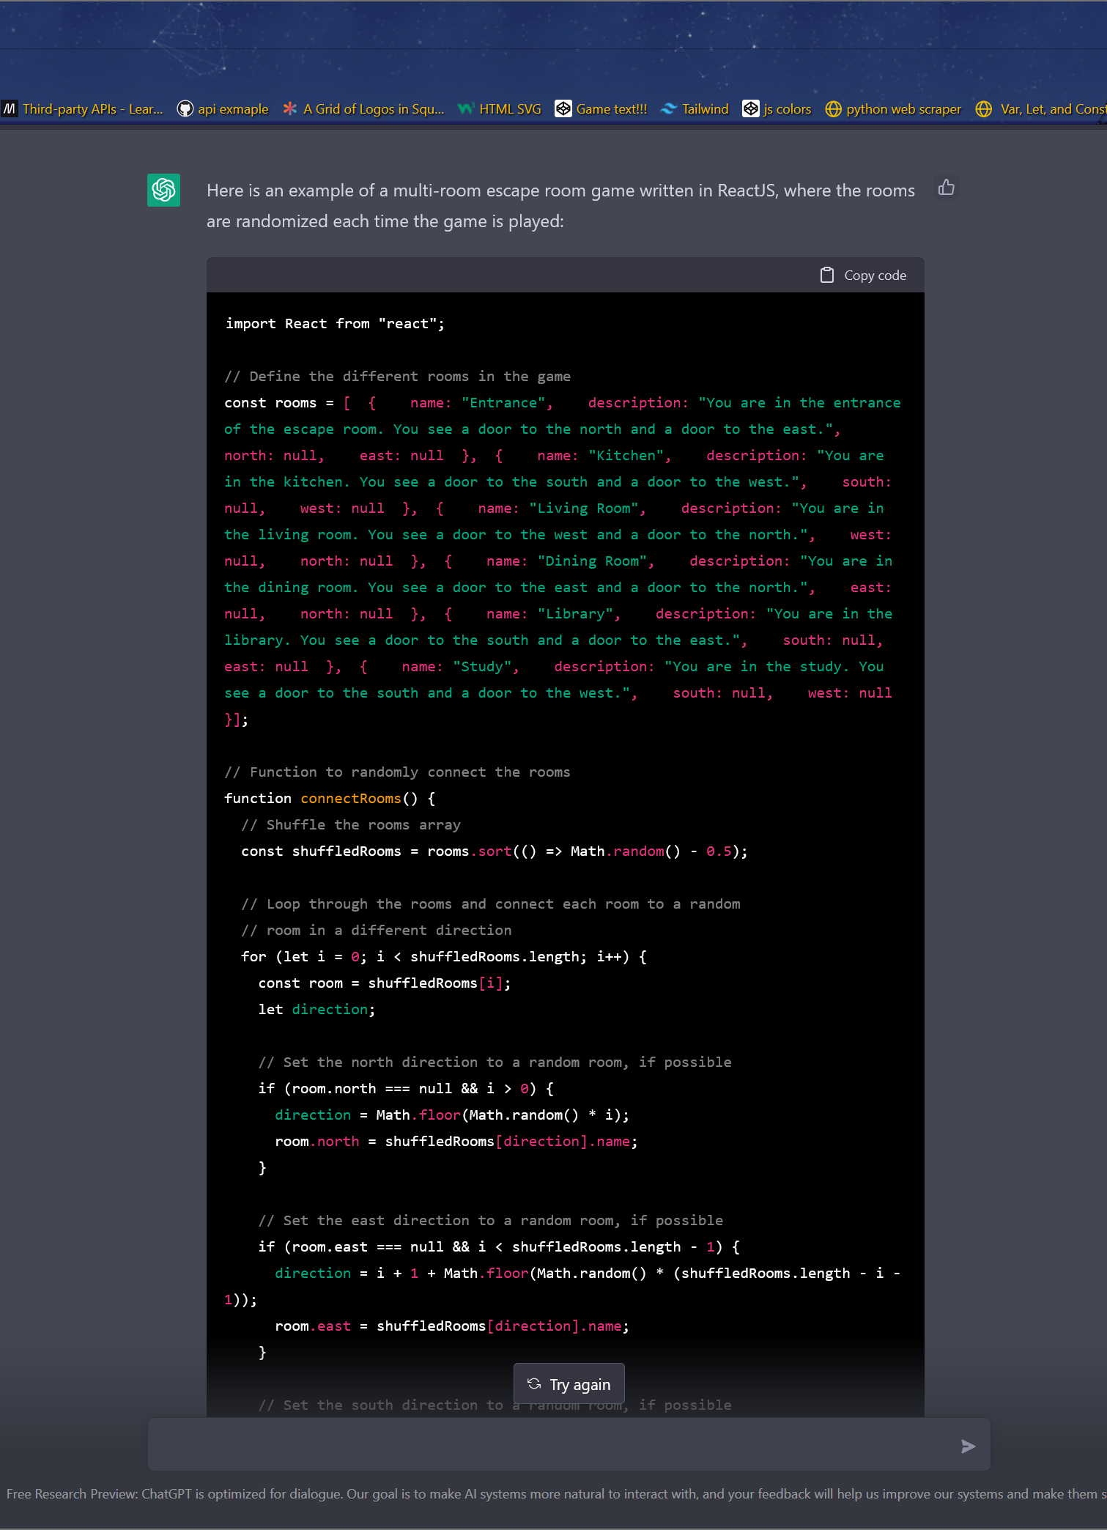Click the CodePen icon of Game text!!! bookmark
The height and width of the screenshot is (1530, 1107).
pos(563,109)
